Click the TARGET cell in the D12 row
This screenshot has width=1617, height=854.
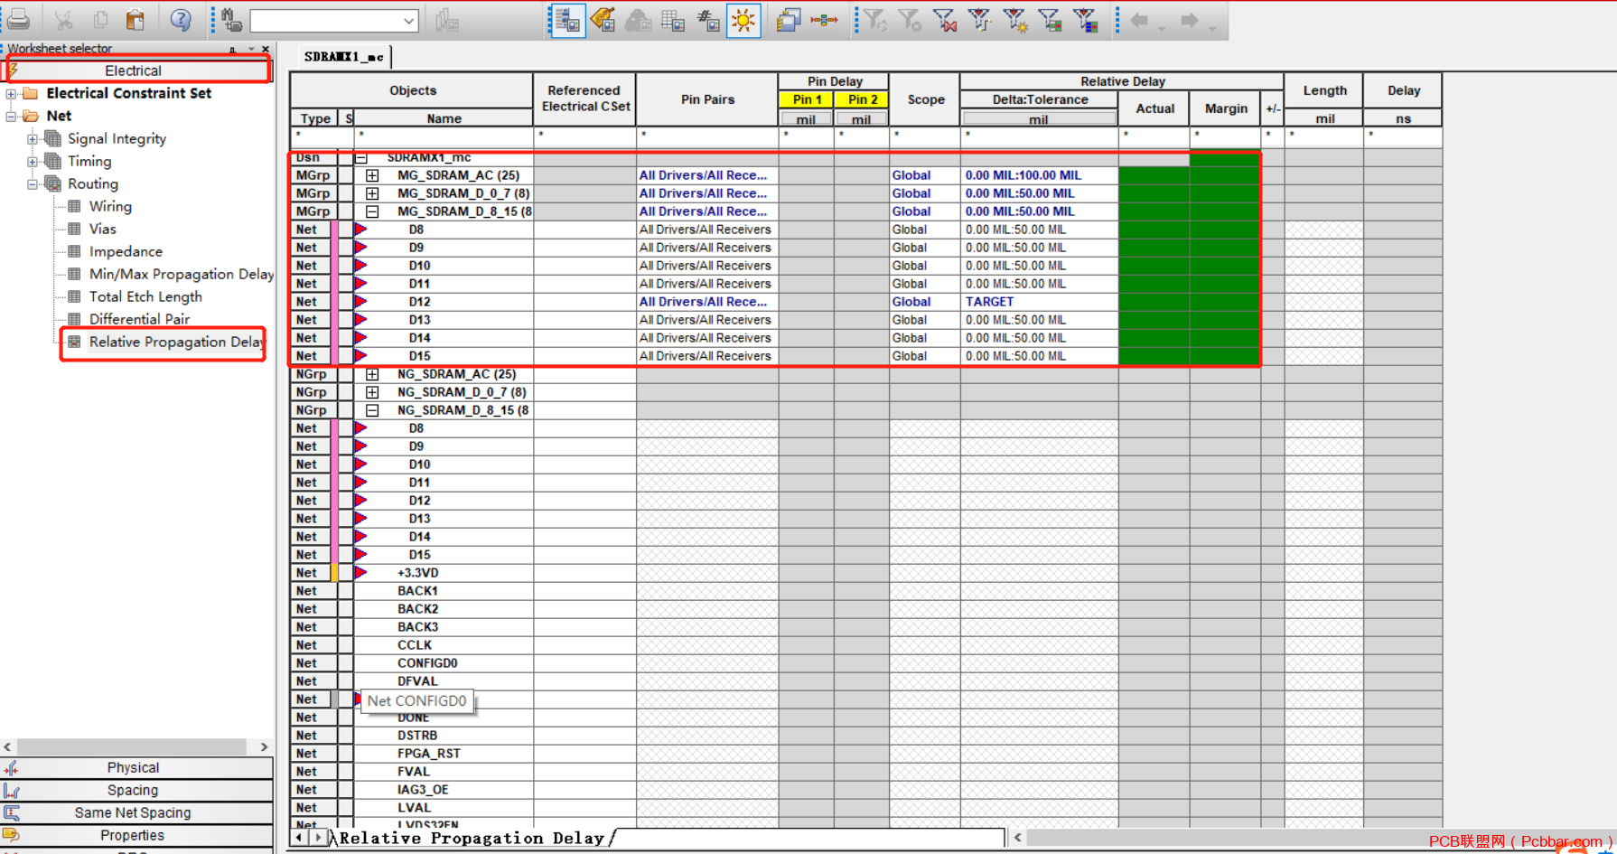coord(1039,302)
